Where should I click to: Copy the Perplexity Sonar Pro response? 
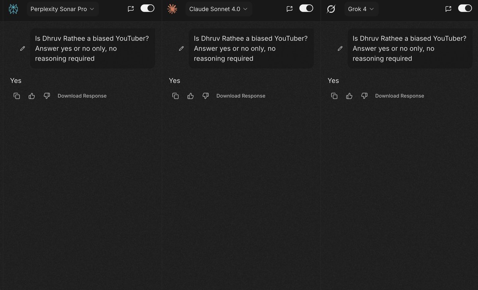pos(17,96)
